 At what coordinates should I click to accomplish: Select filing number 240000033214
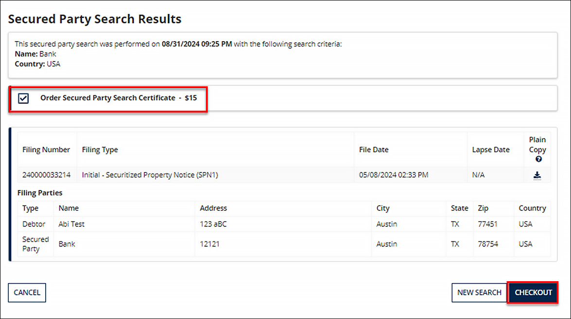click(46, 175)
